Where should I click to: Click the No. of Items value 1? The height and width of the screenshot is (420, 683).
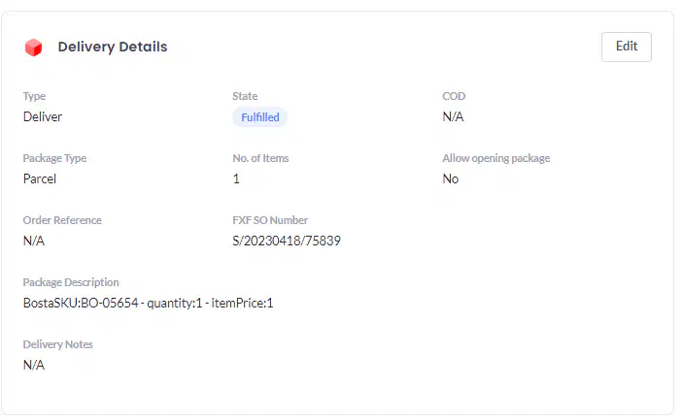coord(236,178)
